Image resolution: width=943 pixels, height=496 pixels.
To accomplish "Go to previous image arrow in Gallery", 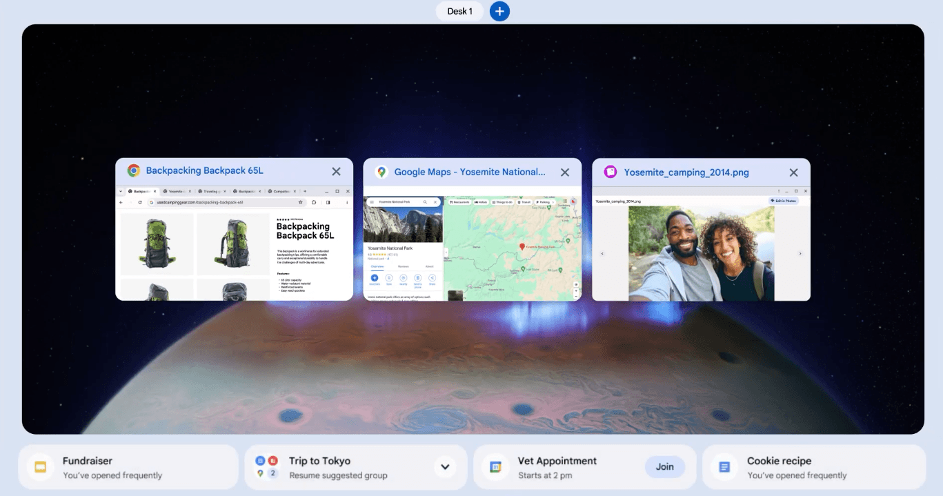I will [x=602, y=254].
